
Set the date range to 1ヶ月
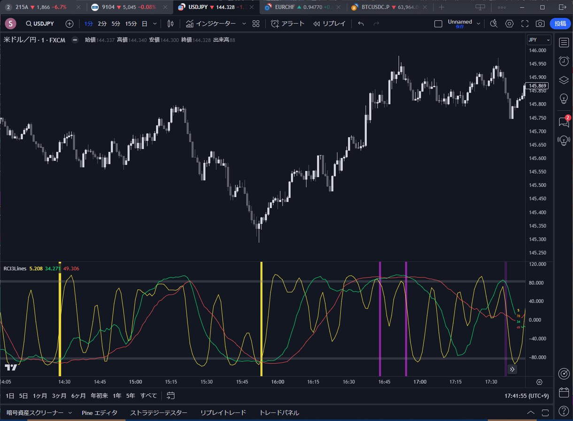pyautogui.click(x=40, y=396)
